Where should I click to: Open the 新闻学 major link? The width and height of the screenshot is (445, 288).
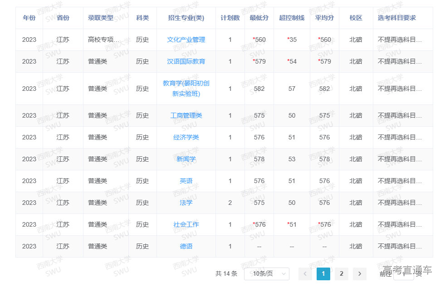point(186,159)
